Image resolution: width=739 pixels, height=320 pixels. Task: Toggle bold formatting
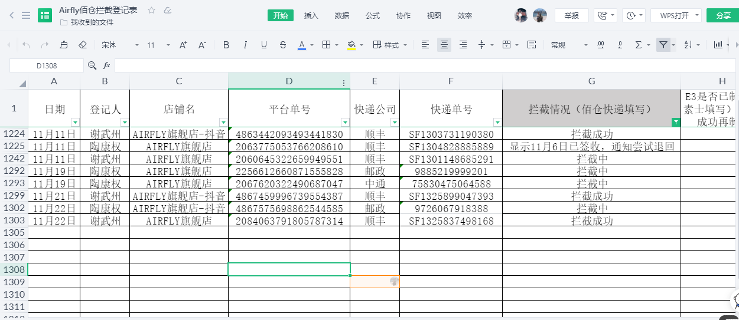pyautogui.click(x=226, y=45)
